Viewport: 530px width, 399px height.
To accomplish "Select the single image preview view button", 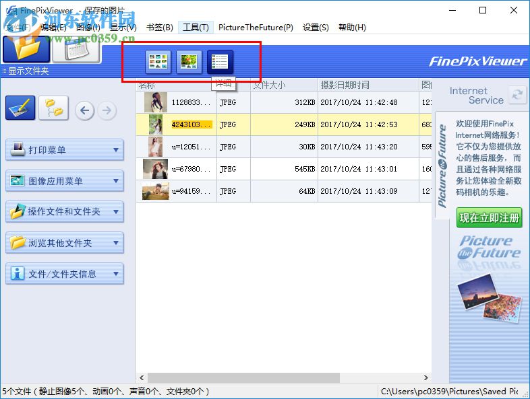I will point(189,62).
